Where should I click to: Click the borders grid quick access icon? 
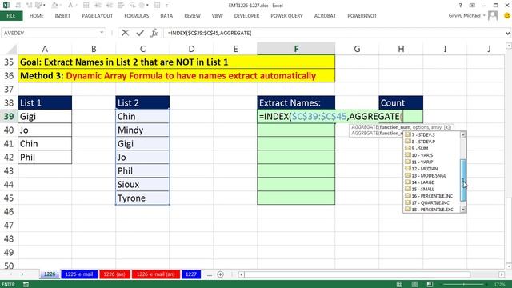point(86,6)
